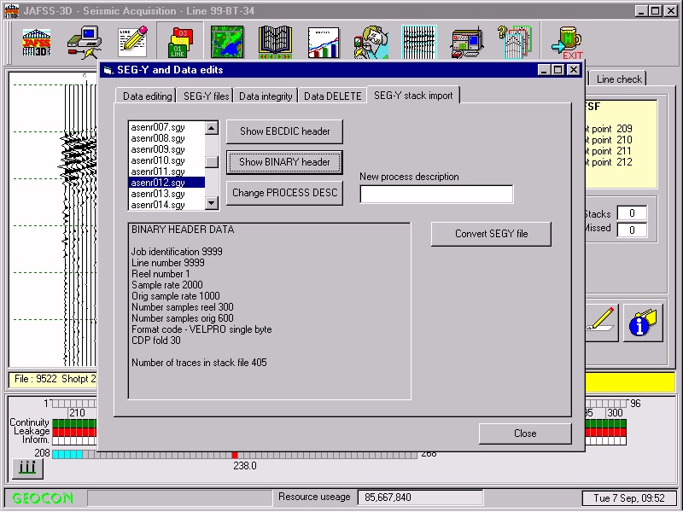Click the Close button in dialog
This screenshot has height=512, width=683.
click(x=525, y=433)
